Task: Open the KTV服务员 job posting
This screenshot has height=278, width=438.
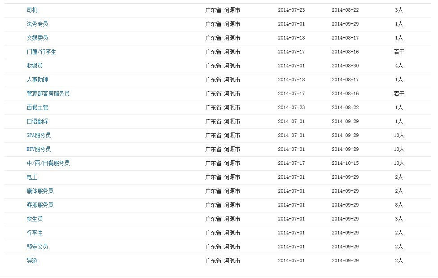Action: tap(39, 150)
